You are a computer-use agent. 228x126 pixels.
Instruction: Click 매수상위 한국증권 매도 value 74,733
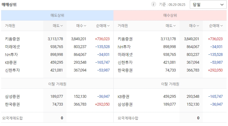[171, 70]
